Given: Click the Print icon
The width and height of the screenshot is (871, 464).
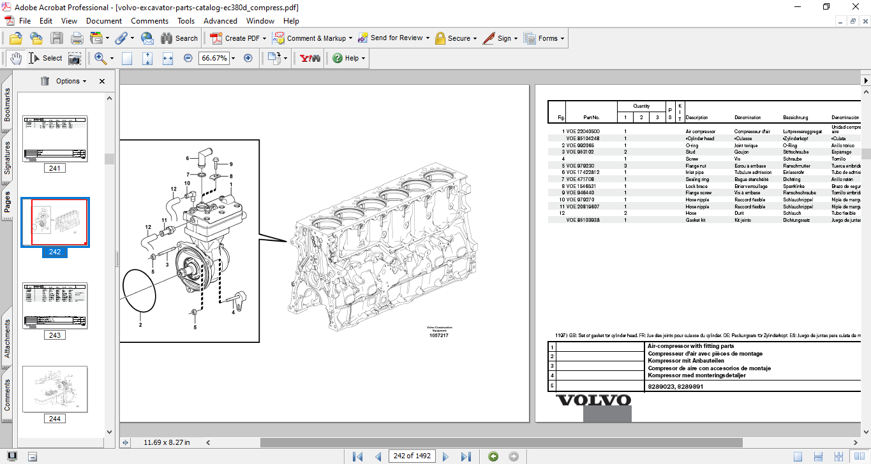Looking at the screenshot, I should point(77,38).
